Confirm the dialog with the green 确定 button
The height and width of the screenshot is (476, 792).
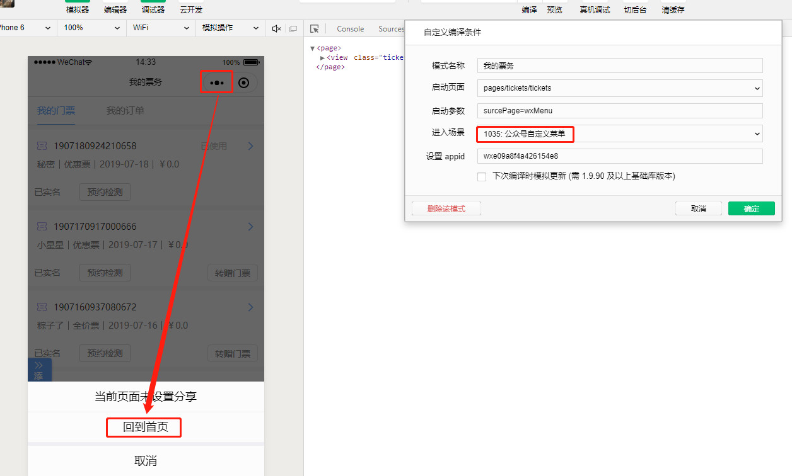[x=752, y=208]
